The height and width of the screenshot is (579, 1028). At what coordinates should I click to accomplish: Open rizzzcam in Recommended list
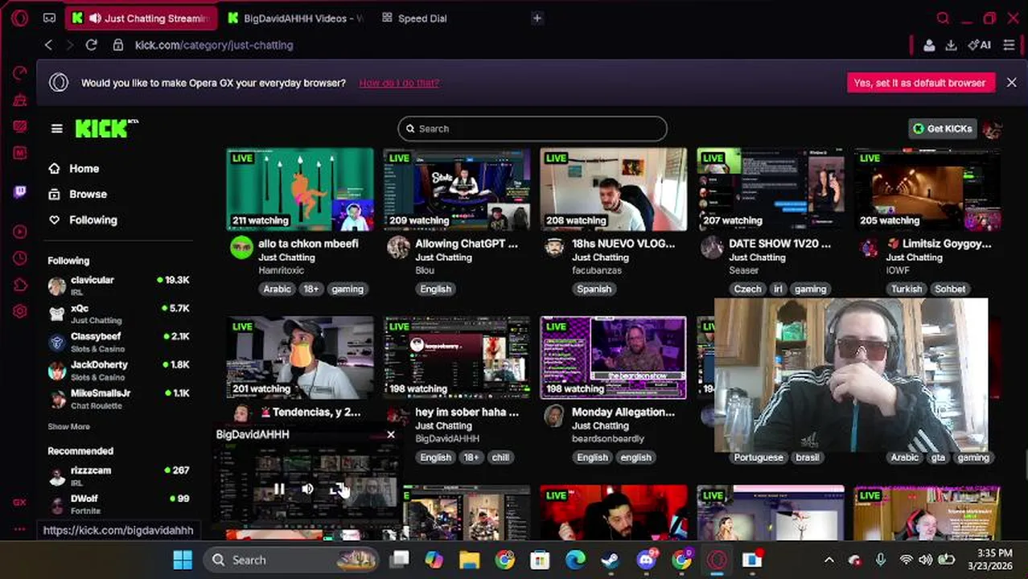(118, 475)
